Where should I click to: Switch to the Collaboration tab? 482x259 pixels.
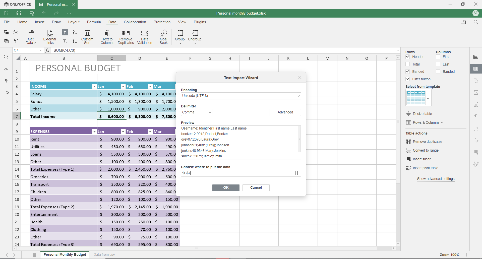pos(135,22)
